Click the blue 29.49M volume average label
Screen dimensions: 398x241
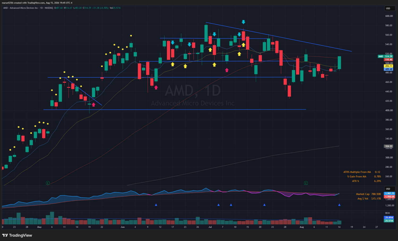pyautogui.click(x=389, y=218)
